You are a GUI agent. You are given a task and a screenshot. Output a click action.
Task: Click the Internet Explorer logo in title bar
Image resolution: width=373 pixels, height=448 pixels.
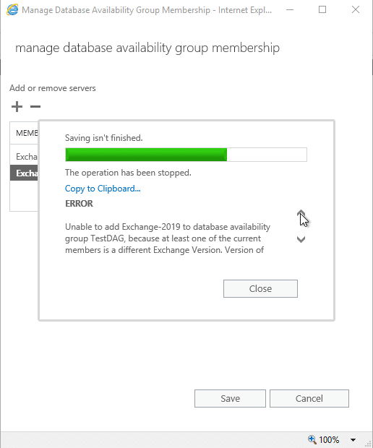click(x=12, y=9)
